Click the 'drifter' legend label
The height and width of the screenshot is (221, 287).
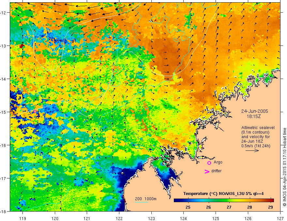[x=216, y=171]
